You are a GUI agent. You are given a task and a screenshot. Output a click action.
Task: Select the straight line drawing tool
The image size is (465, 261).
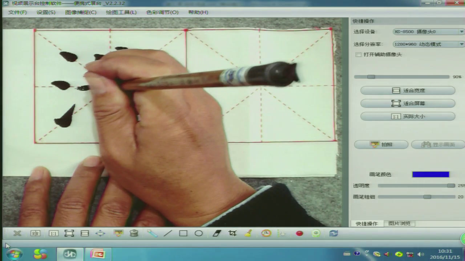click(168, 233)
